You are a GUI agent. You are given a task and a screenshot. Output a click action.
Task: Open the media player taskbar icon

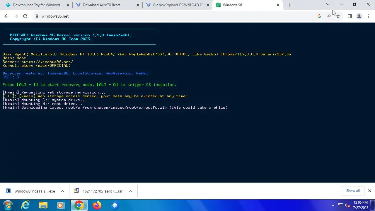tap(61, 205)
